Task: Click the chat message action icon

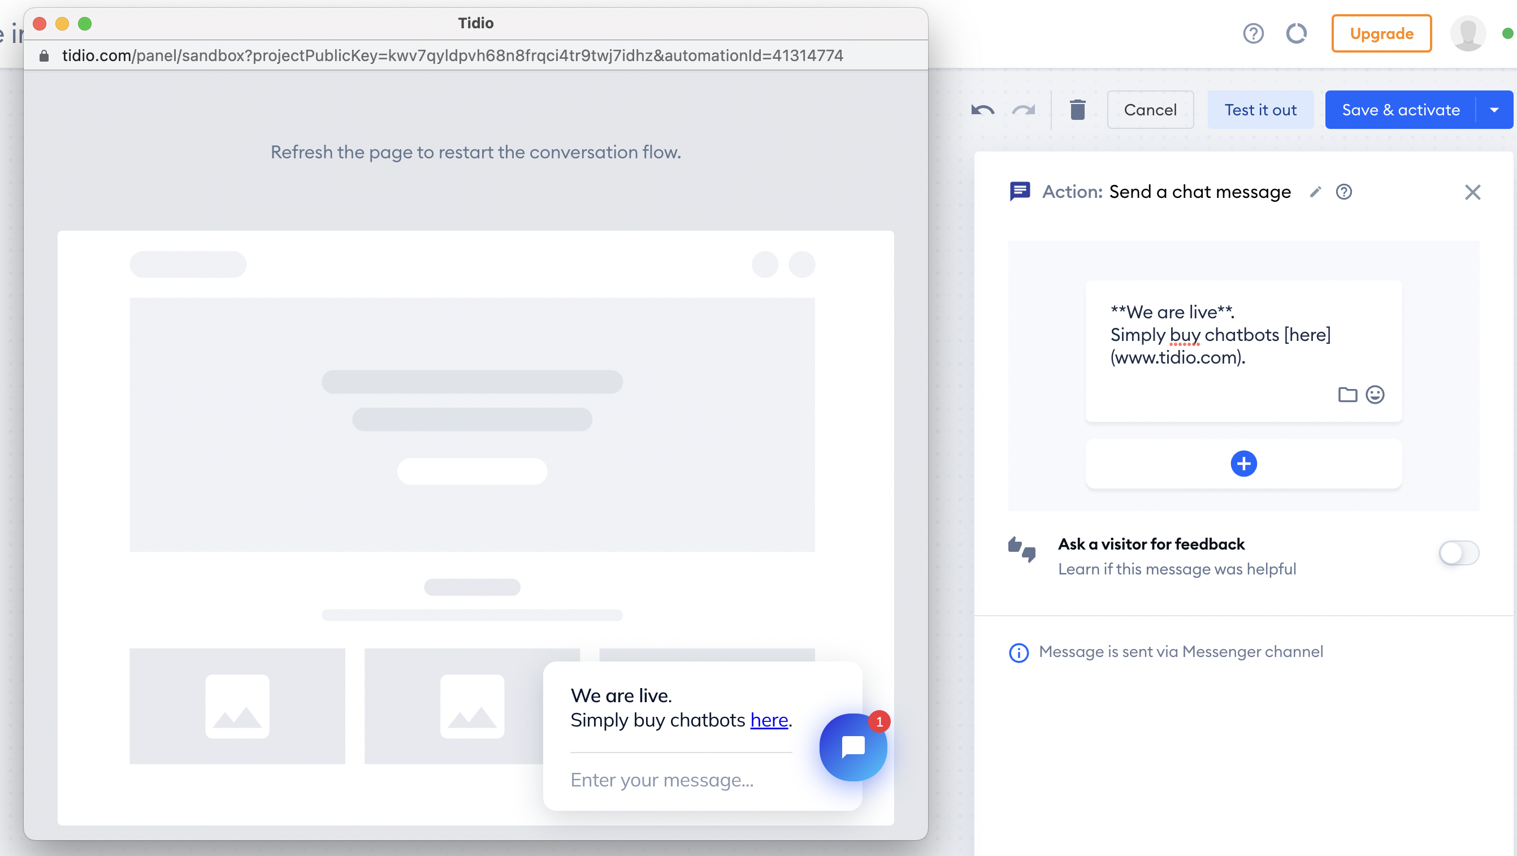Action: [x=1020, y=192]
